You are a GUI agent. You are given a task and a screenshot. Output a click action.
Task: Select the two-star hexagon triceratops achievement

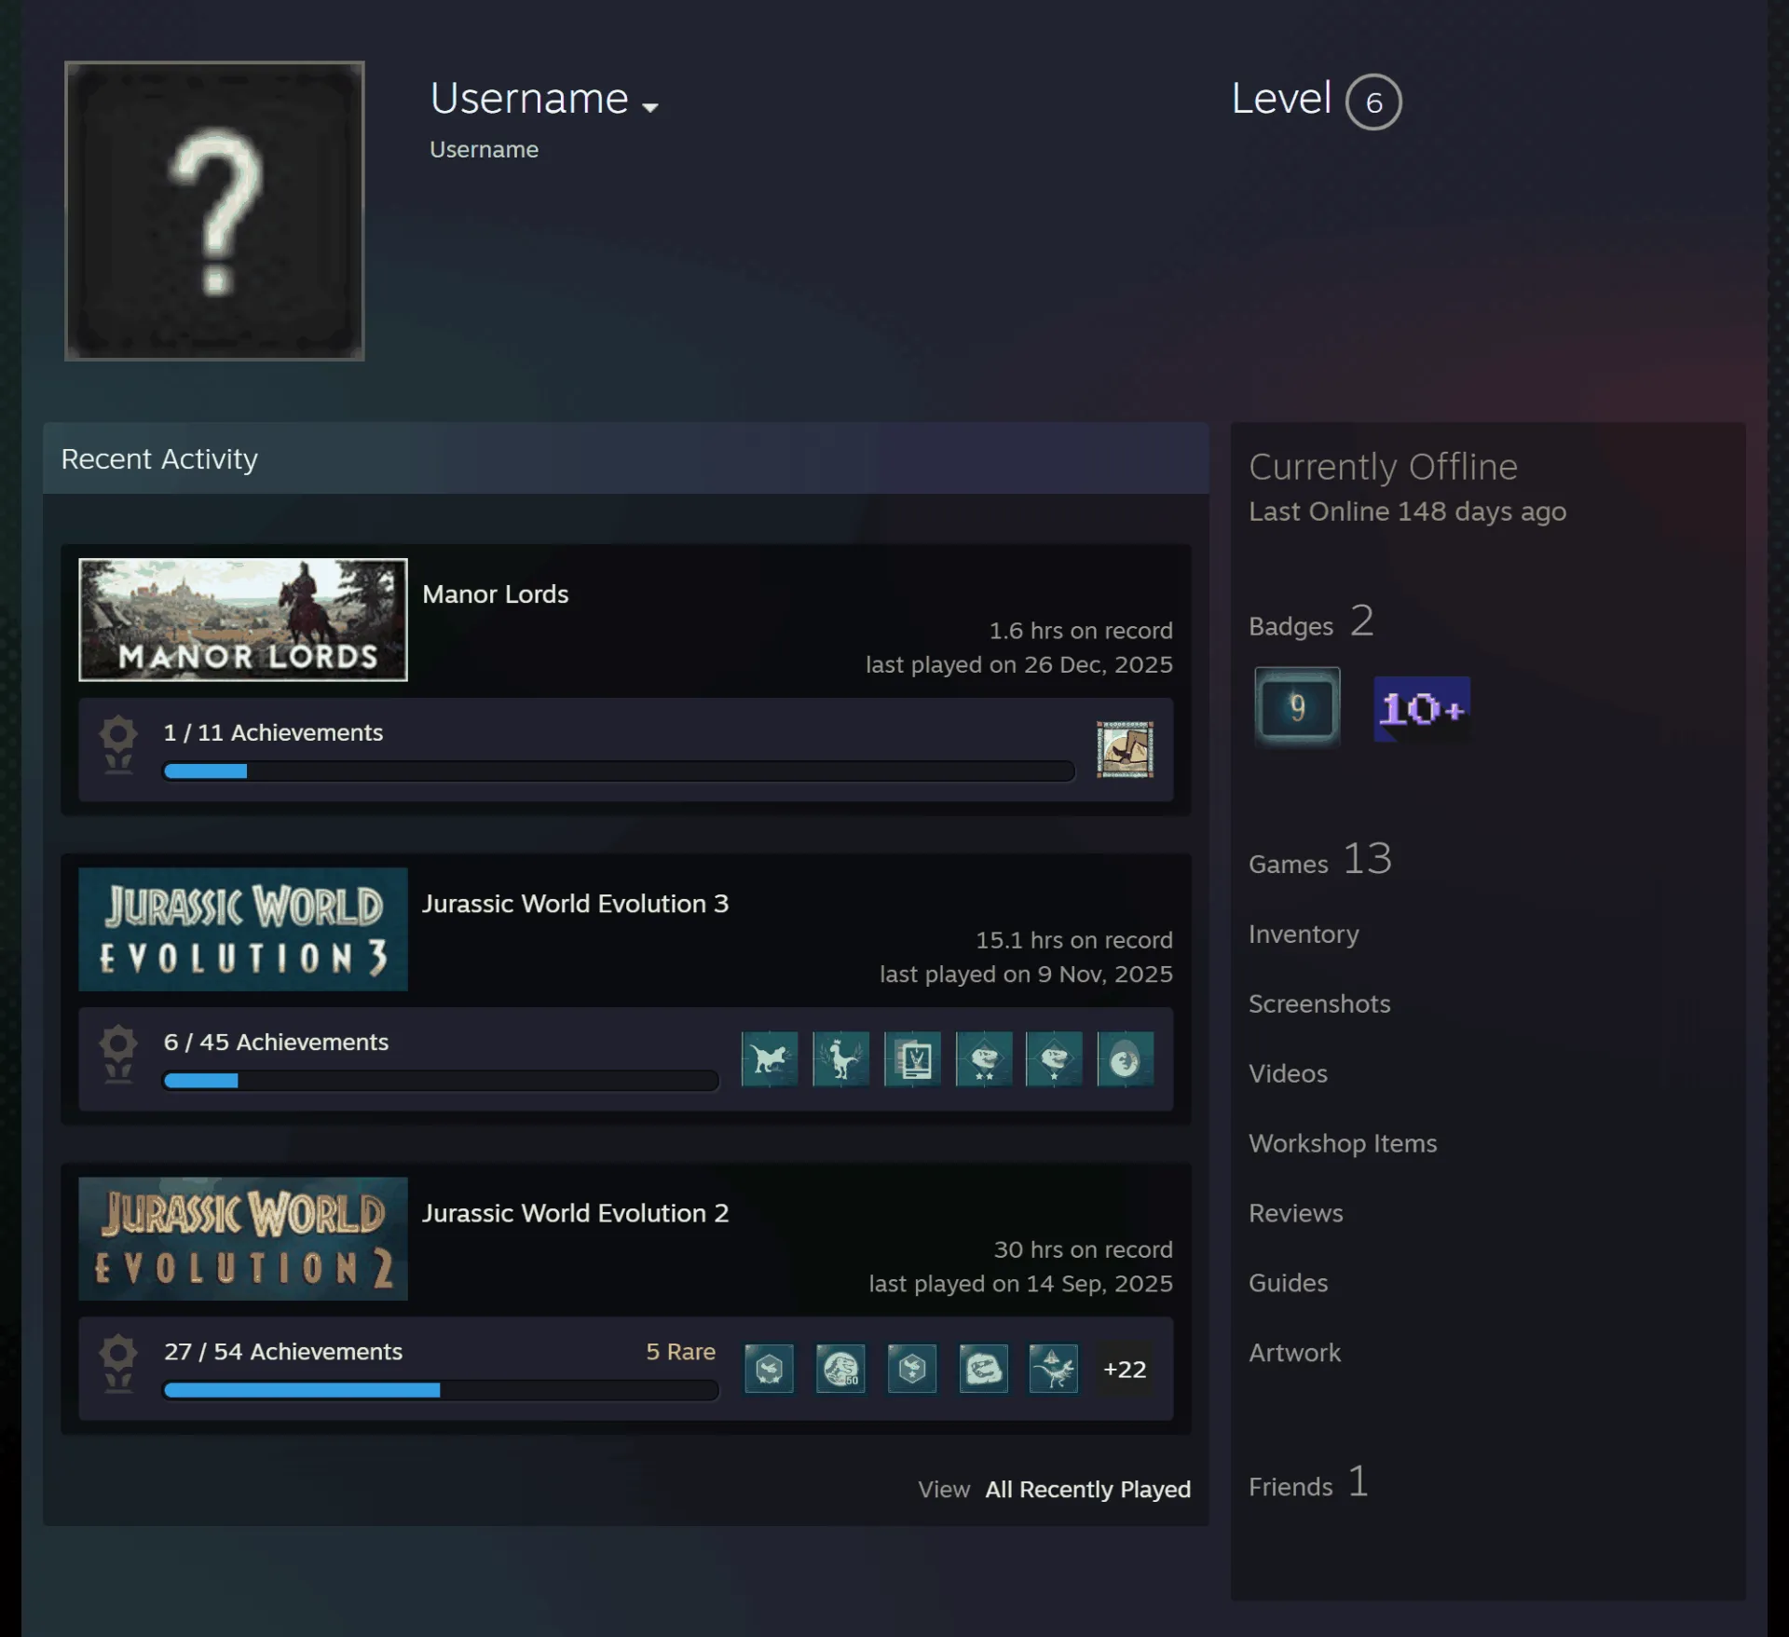(769, 1369)
